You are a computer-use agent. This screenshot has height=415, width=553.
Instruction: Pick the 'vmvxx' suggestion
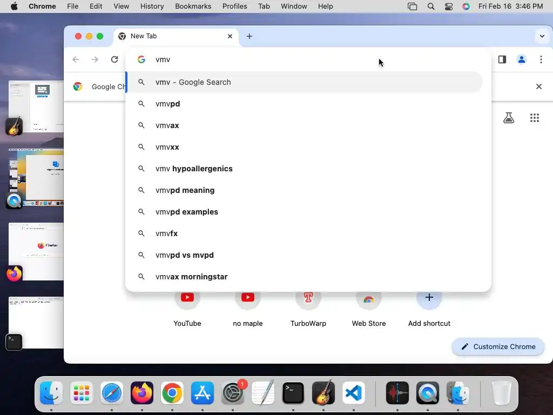305,147
